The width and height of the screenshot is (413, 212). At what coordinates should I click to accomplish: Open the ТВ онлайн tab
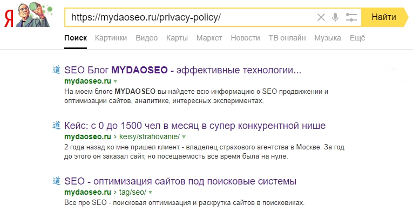pos(287,38)
